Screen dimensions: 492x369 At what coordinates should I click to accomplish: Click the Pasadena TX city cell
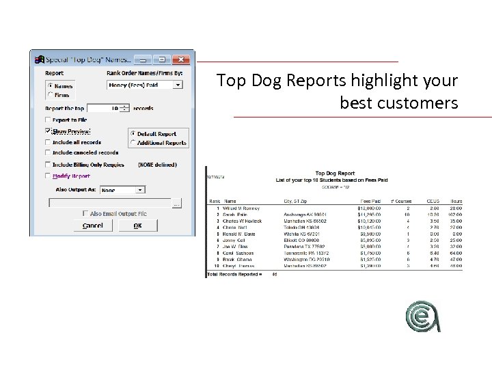coord(304,247)
